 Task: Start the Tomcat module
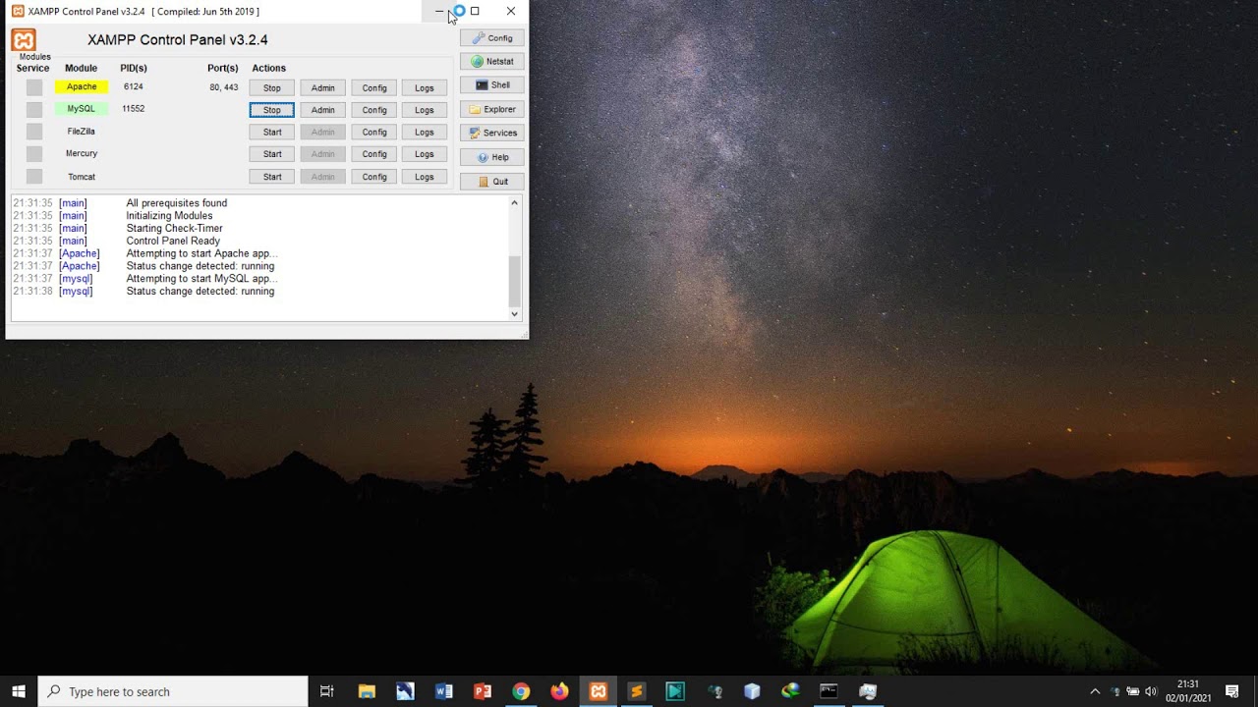[x=271, y=177]
